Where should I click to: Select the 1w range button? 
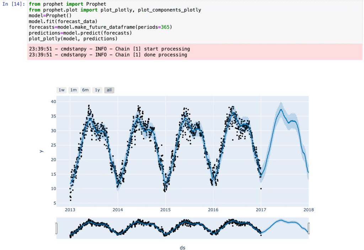(61, 90)
